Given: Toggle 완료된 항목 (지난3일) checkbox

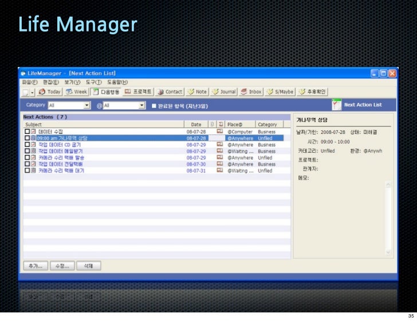Looking at the screenshot, I should (x=154, y=106).
